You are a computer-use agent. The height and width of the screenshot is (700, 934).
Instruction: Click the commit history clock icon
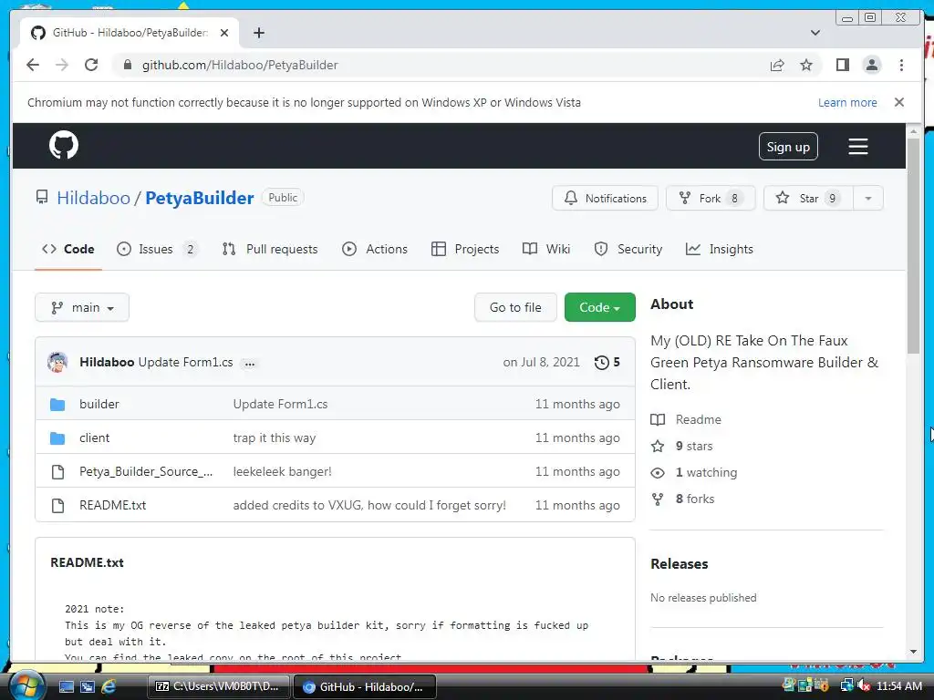[x=601, y=362]
